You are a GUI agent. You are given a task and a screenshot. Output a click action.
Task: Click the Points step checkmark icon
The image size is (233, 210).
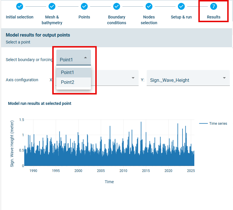pos(84,6)
